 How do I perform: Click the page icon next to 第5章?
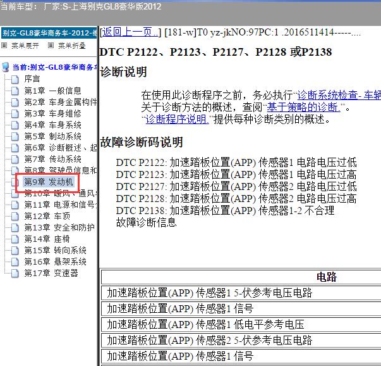[x=15, y=137]
